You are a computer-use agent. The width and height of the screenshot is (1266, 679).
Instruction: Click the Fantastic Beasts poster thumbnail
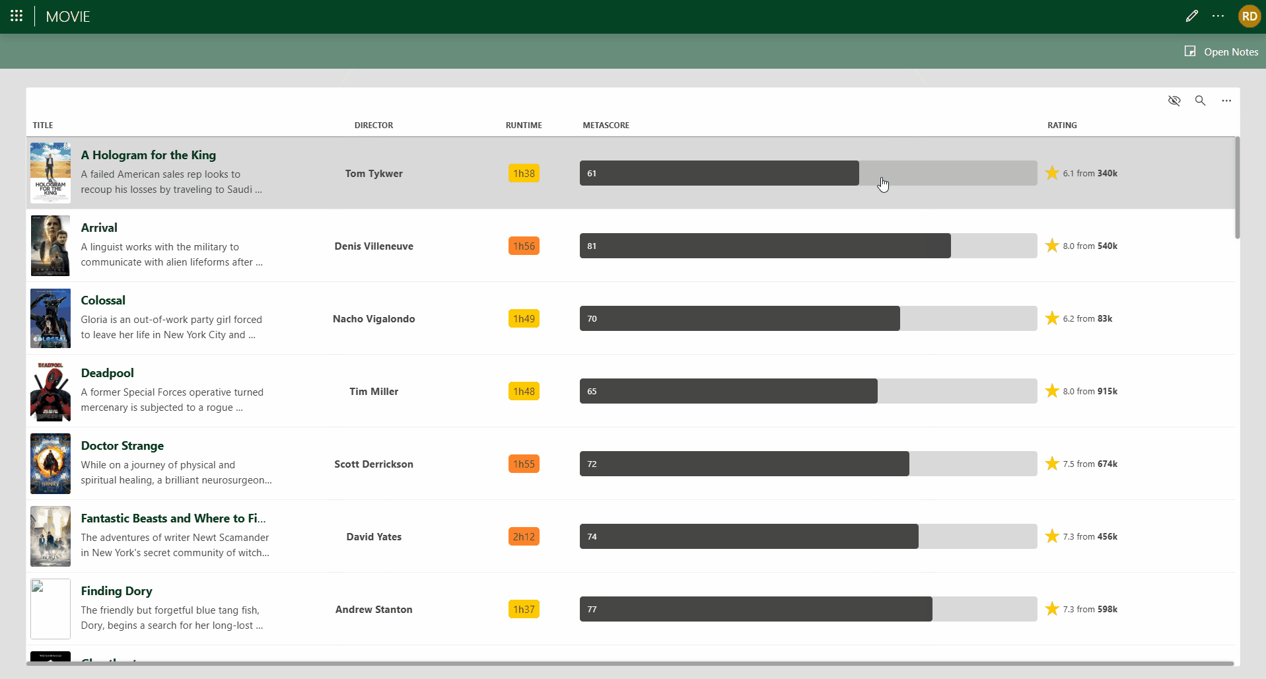point(50,536)
